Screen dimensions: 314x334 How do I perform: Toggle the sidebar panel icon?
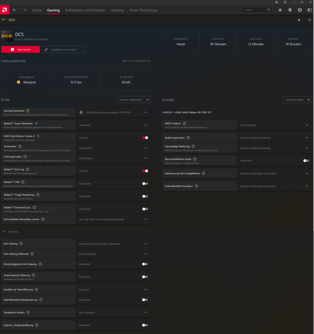tap(310, 10)
